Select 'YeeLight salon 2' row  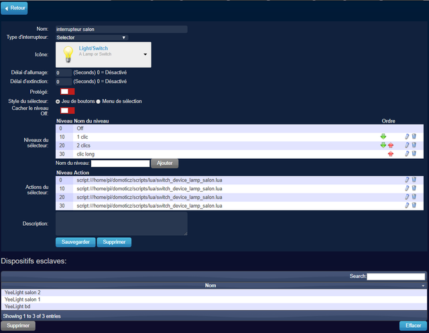[214, 293]
